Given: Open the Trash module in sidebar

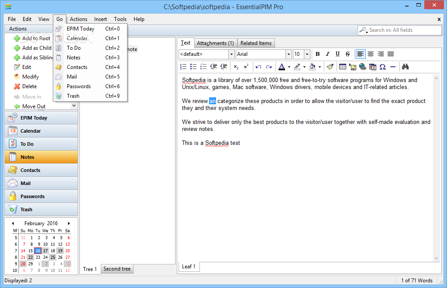Looking at the screenshot, I should 41,209.
